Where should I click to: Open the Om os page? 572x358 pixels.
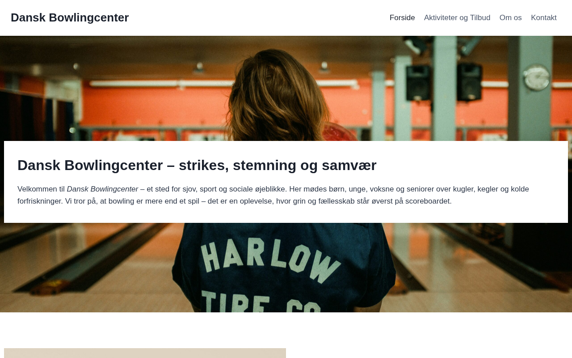pos(510,18)
